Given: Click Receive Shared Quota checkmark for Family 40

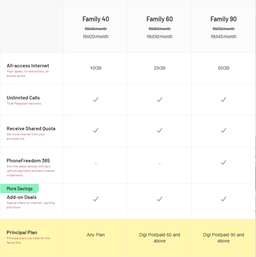Looking at the screenshot, I should pyautogui.click(x=96, y=130).
